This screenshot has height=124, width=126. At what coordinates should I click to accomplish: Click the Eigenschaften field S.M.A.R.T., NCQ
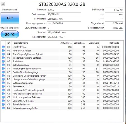pyautogui.click(x=85, y=37)
